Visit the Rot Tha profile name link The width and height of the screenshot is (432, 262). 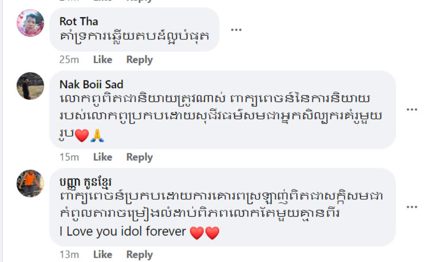click(79, 21)
